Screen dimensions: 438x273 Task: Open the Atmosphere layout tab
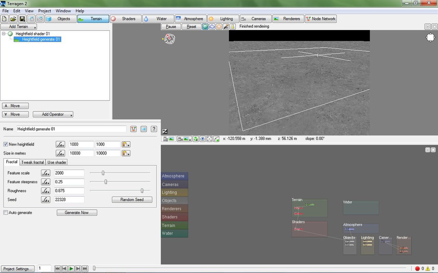tap(190, 19)
